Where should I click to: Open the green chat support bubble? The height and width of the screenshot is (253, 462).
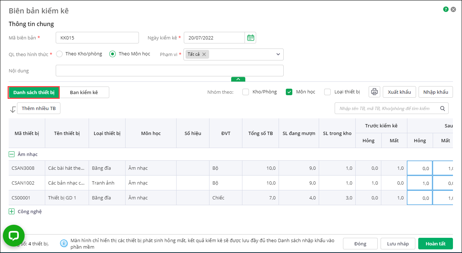pos(14,236)
